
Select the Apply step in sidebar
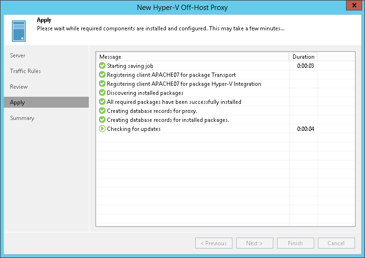tap(18, 102)
